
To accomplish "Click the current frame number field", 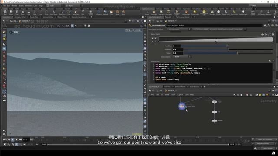I will (26, 140).
